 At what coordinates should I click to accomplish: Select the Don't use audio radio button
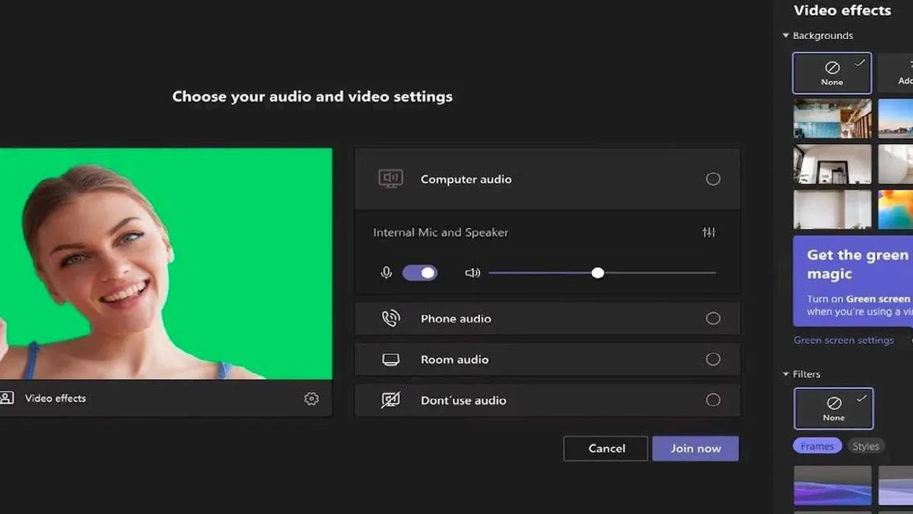(713, 400)
